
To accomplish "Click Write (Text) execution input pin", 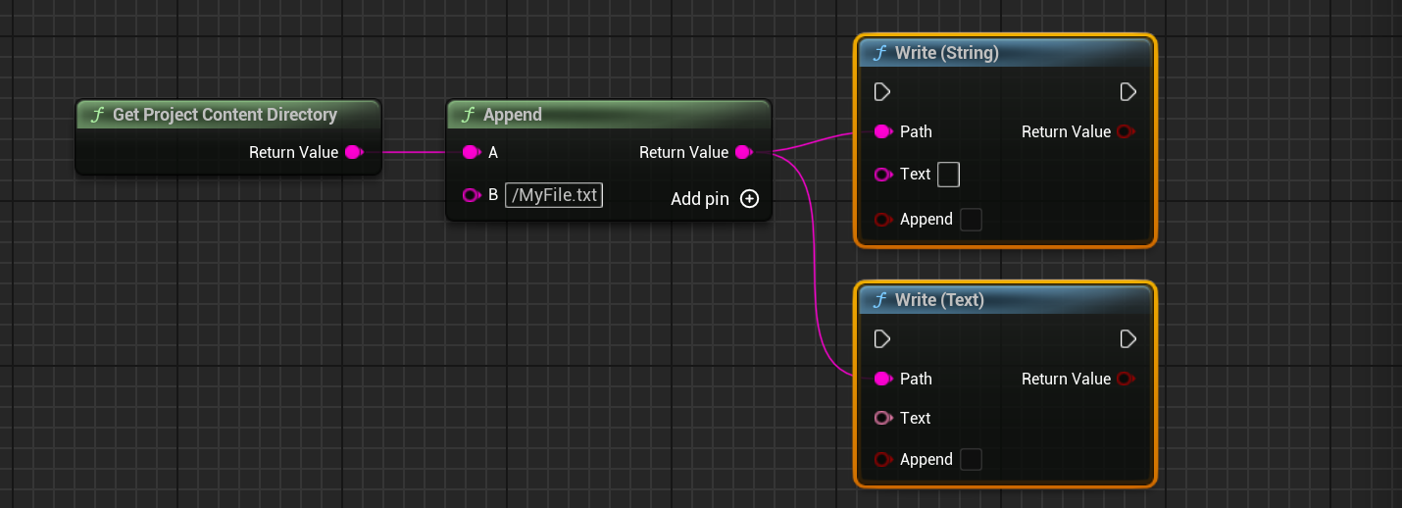I will (x=881, y=339).
